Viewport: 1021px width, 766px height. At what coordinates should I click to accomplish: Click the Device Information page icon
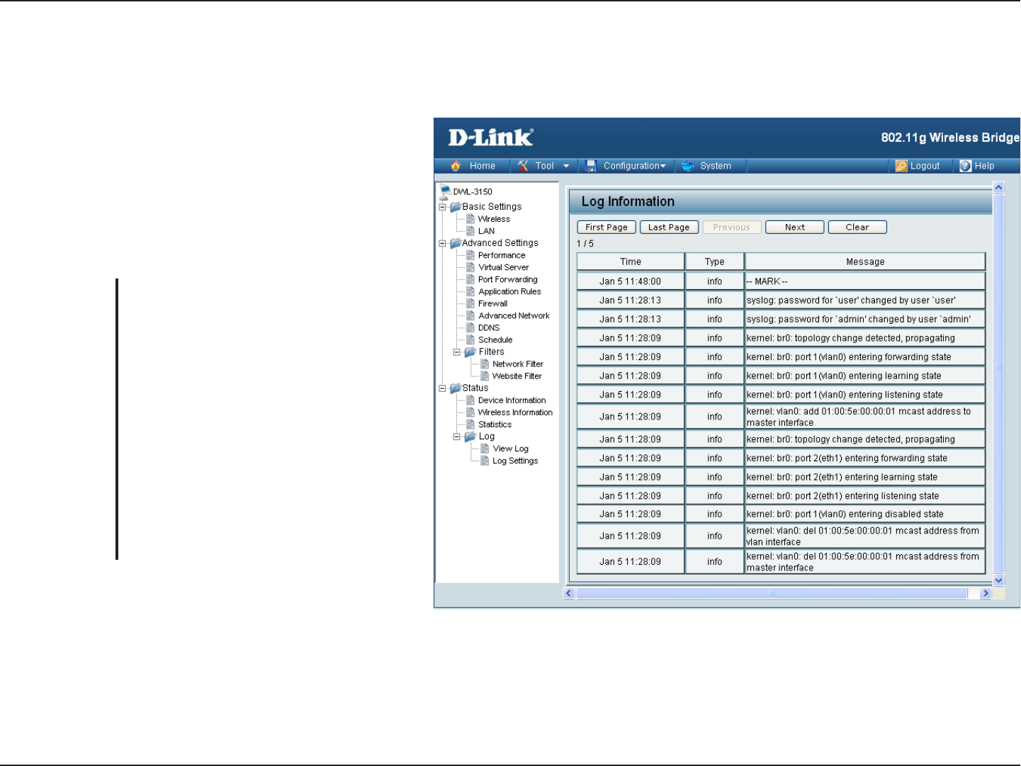(470, 400)
